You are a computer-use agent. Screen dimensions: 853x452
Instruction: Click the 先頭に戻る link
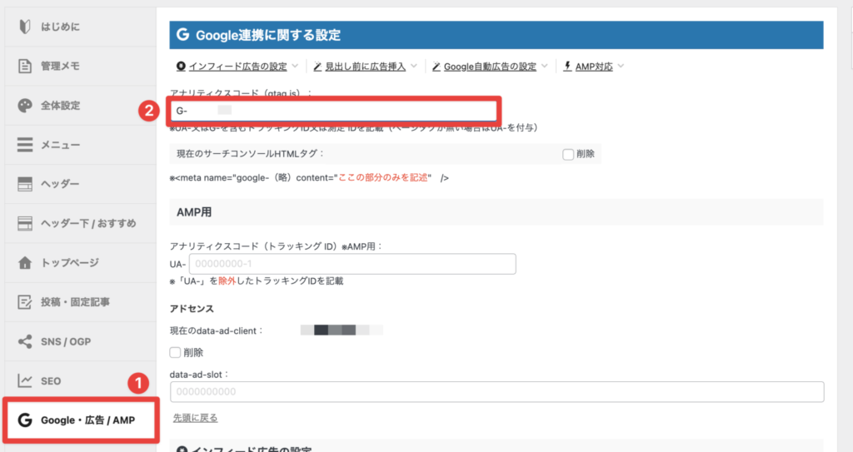click(195, 418)
